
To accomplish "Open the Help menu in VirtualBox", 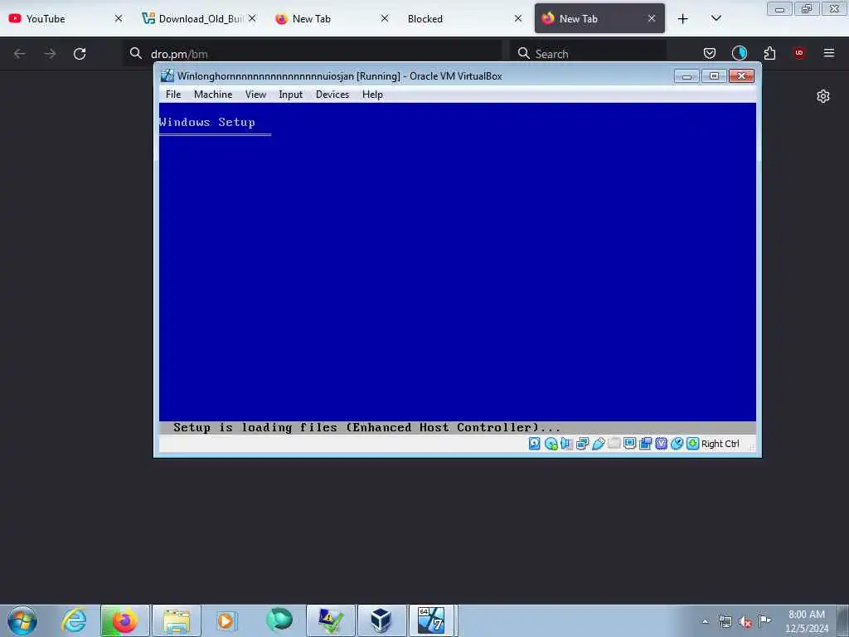I will [x=372, y=95].
